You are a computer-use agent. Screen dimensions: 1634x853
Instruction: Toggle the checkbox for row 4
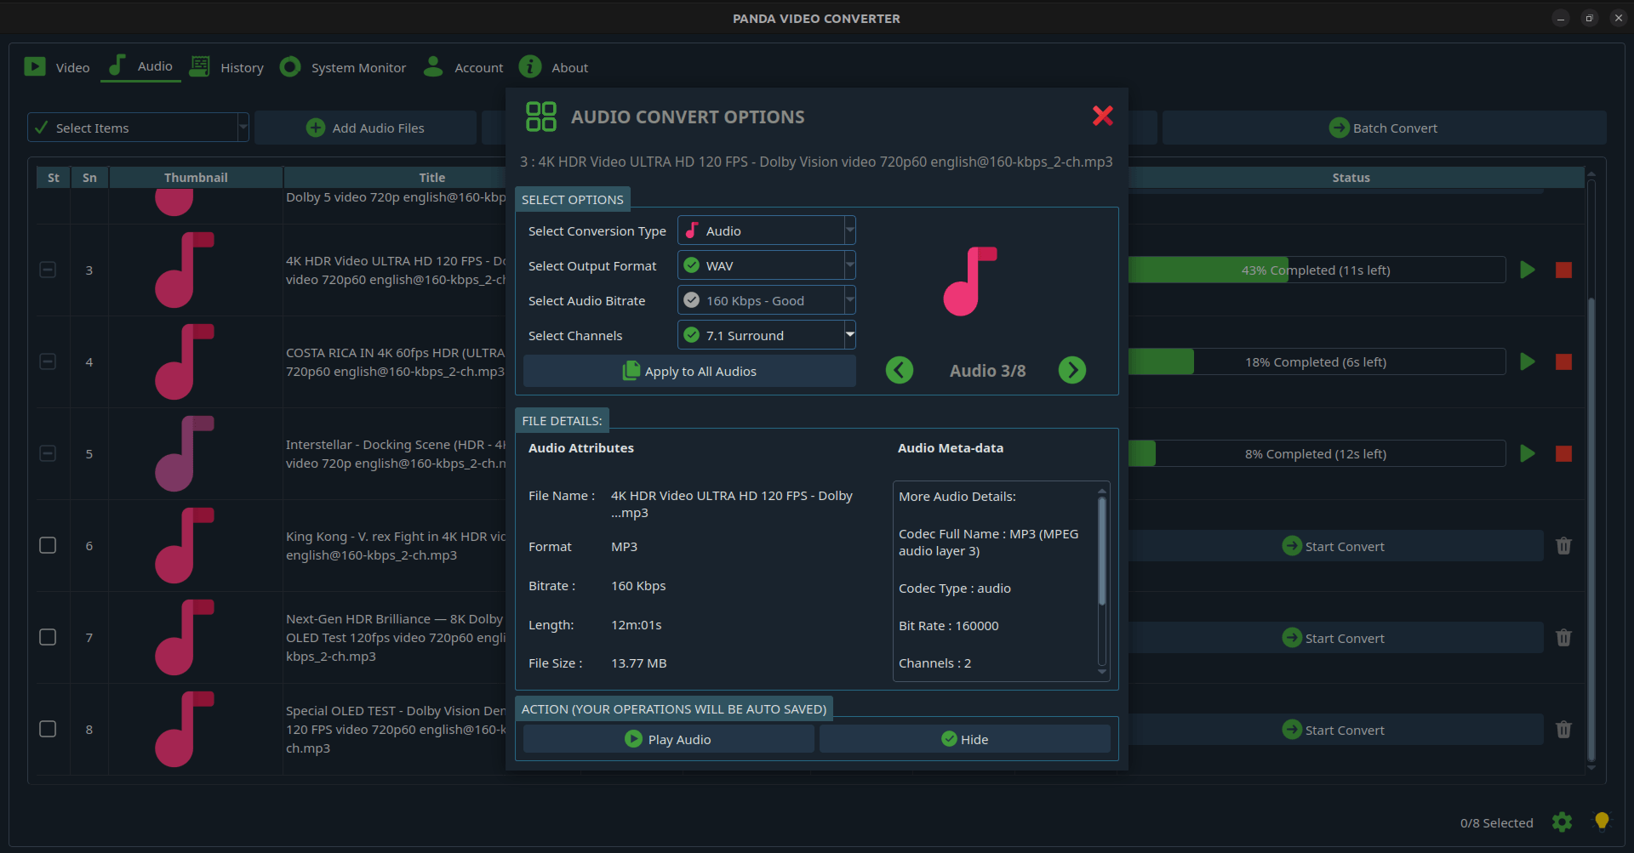pyautogui.click(x=48, y=361)
